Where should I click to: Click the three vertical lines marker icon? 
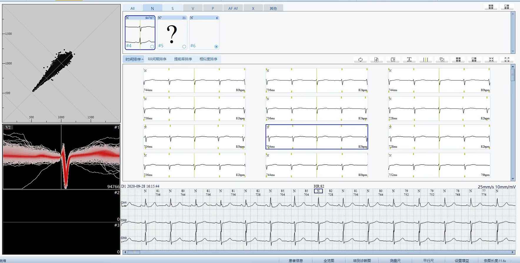pos(426,59)
